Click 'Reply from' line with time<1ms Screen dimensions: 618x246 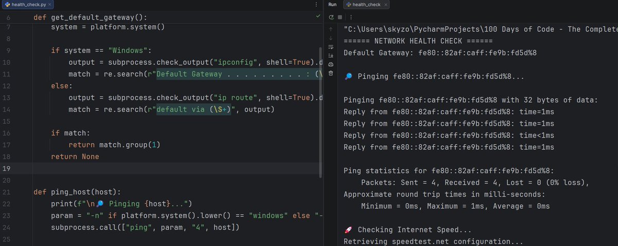(449, 135)
